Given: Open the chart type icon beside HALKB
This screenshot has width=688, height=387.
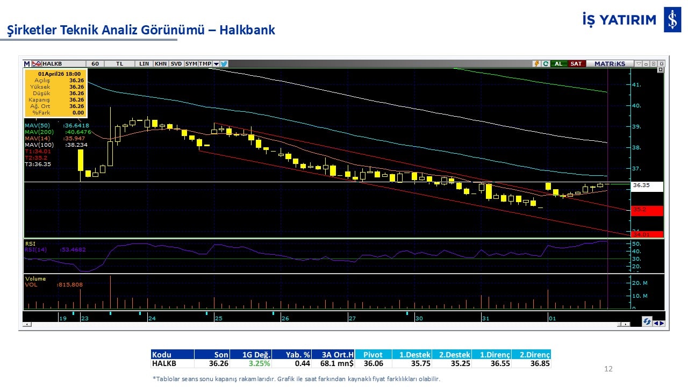Looking at the screenshot, I should tap(36, 63).
